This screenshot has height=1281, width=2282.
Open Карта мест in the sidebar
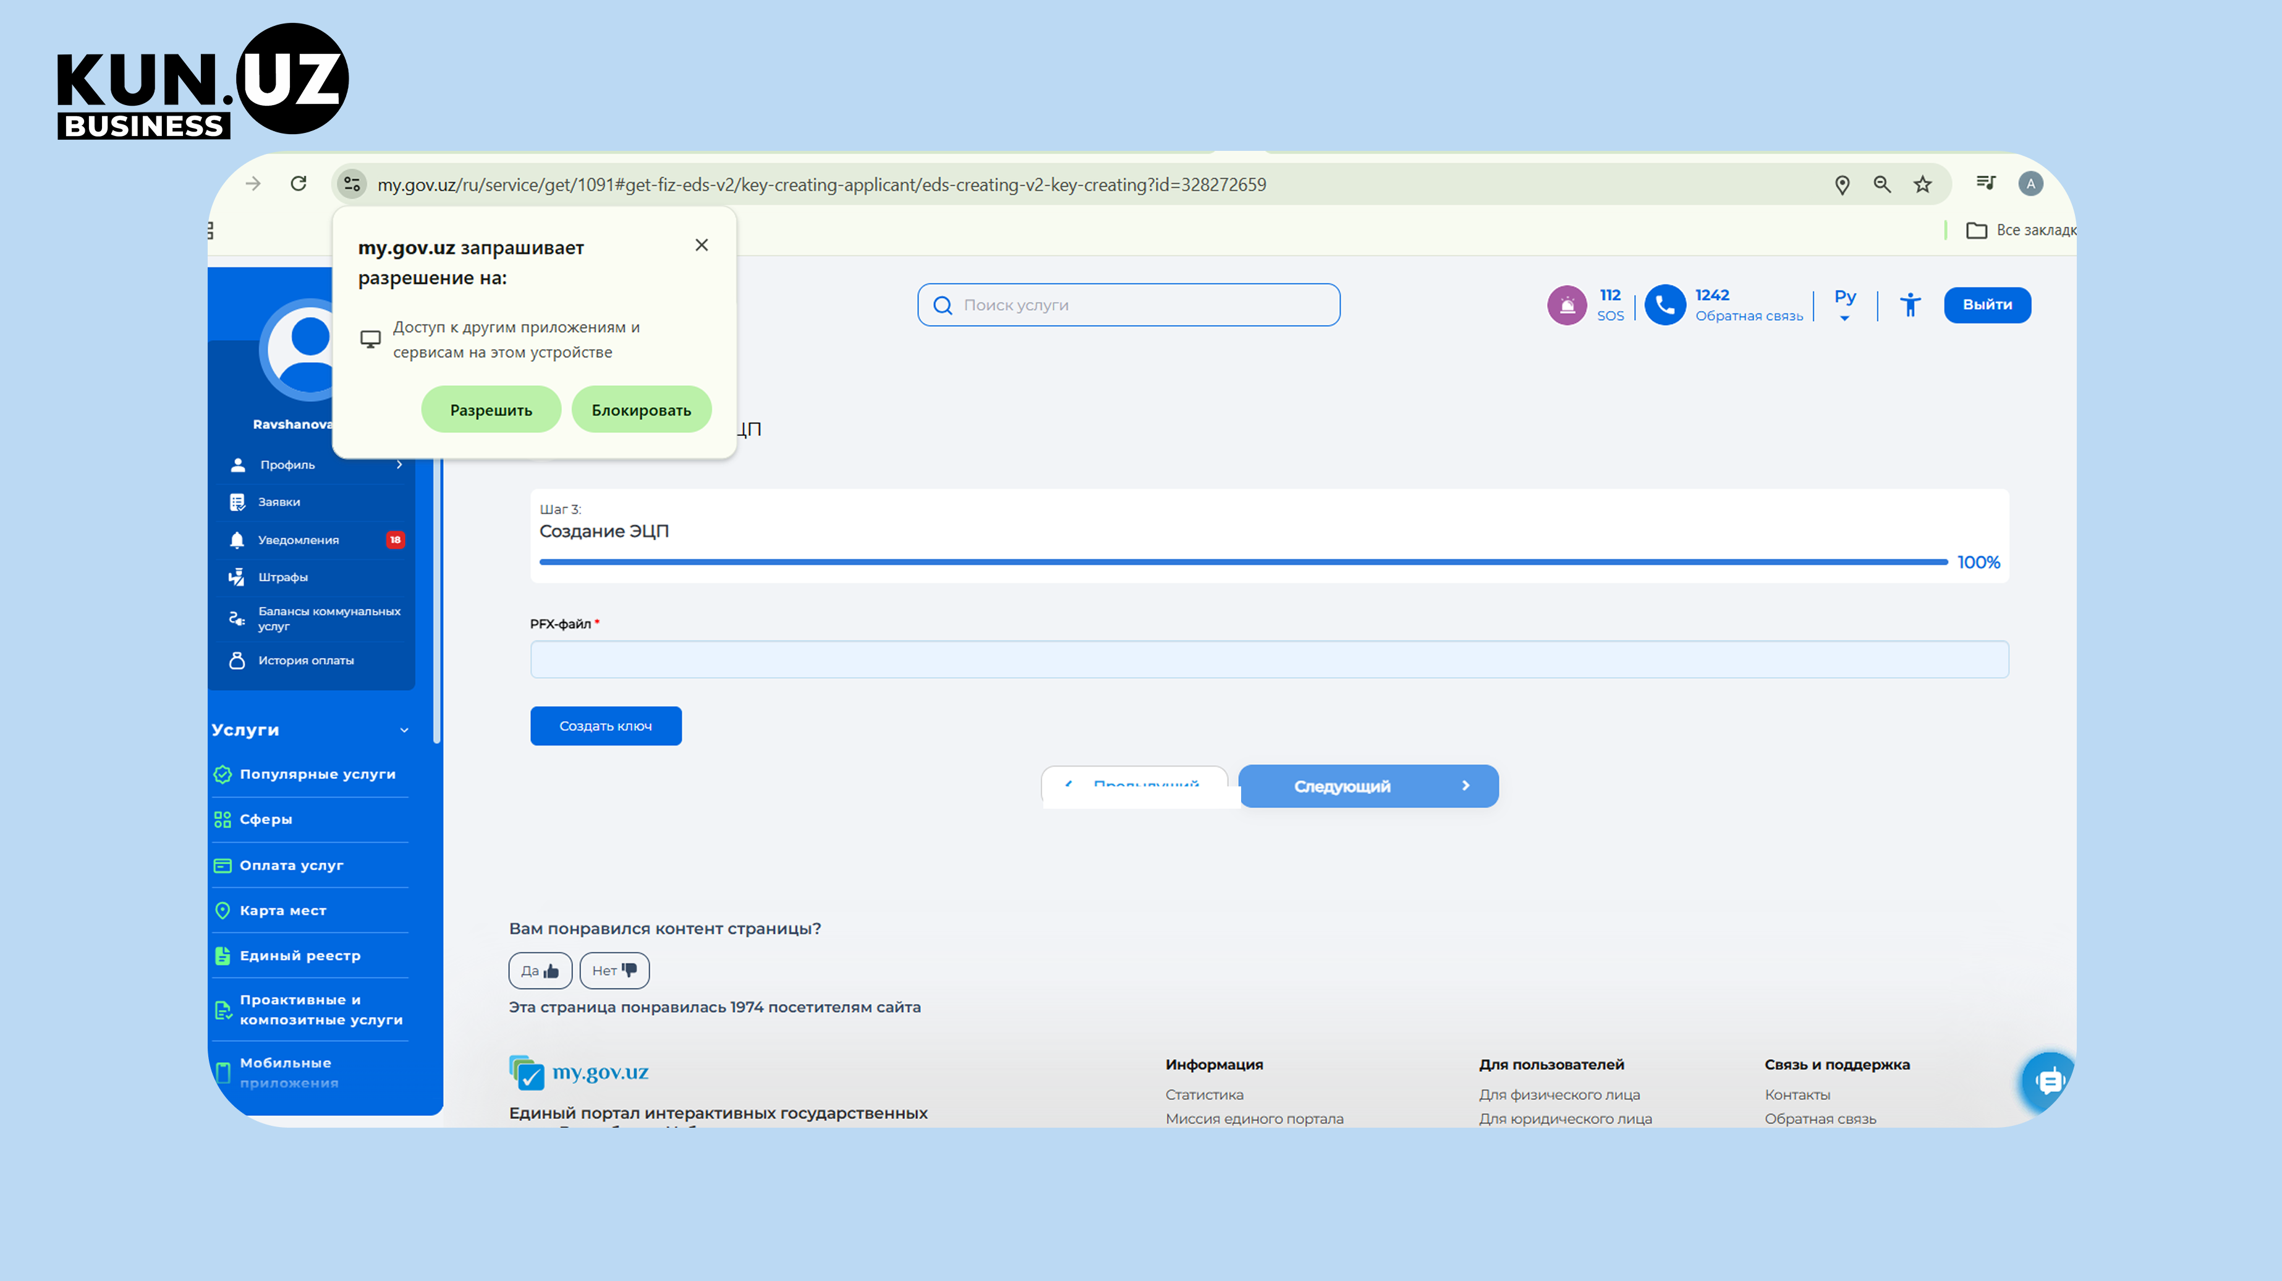(282, 911)
